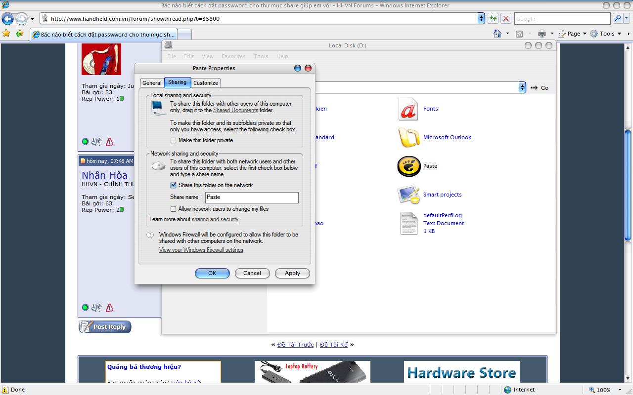The width and height of the screenshot is (633, 395).
Task: Click the Refresh page icon
Action: pyautogui.click(x=493, y=19)
